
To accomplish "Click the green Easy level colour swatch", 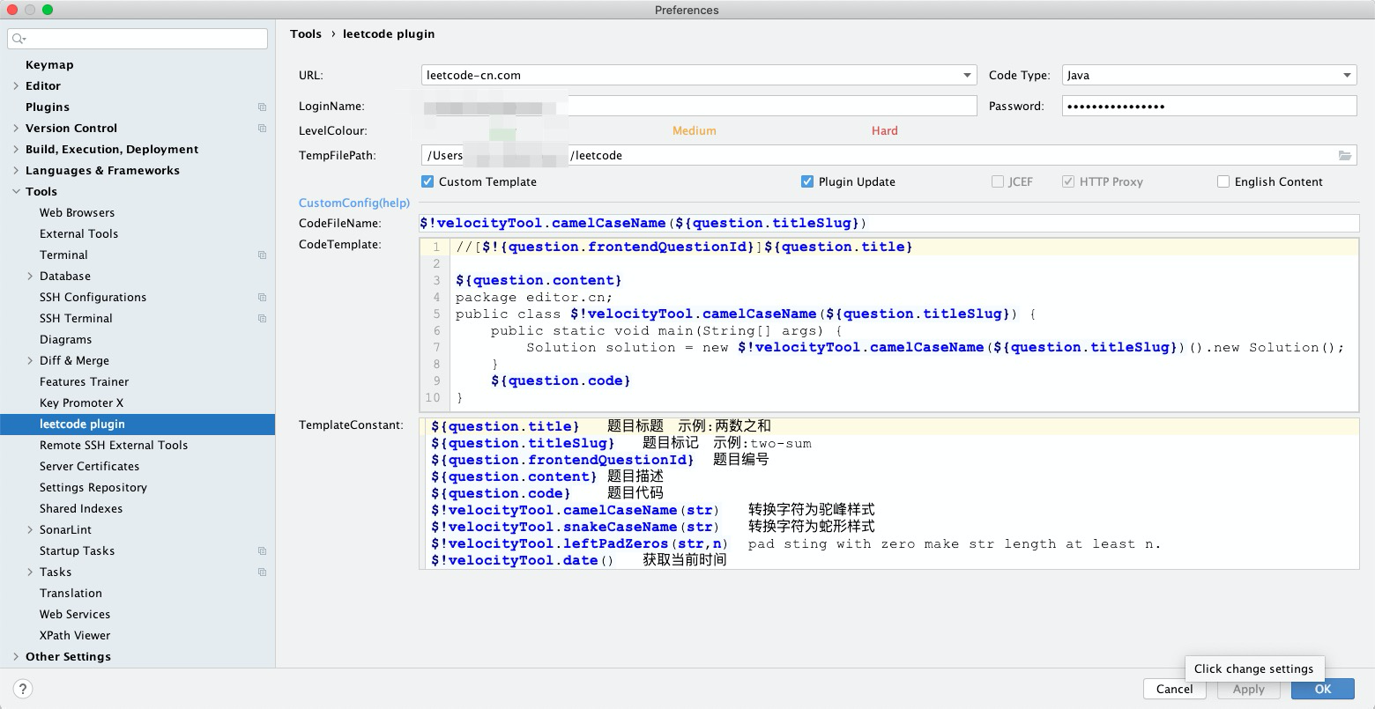I will coord(502,134).
